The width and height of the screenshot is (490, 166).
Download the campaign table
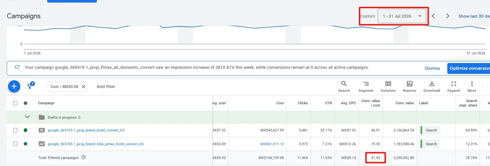(432, 86)
